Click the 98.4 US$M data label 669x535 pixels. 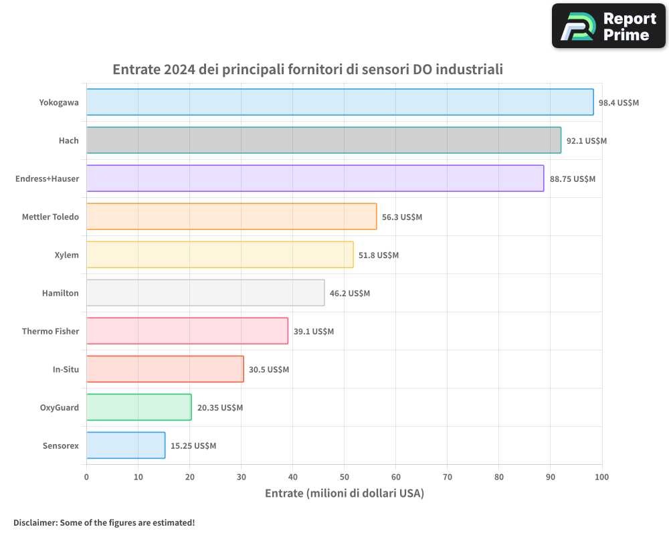point(619,103)
